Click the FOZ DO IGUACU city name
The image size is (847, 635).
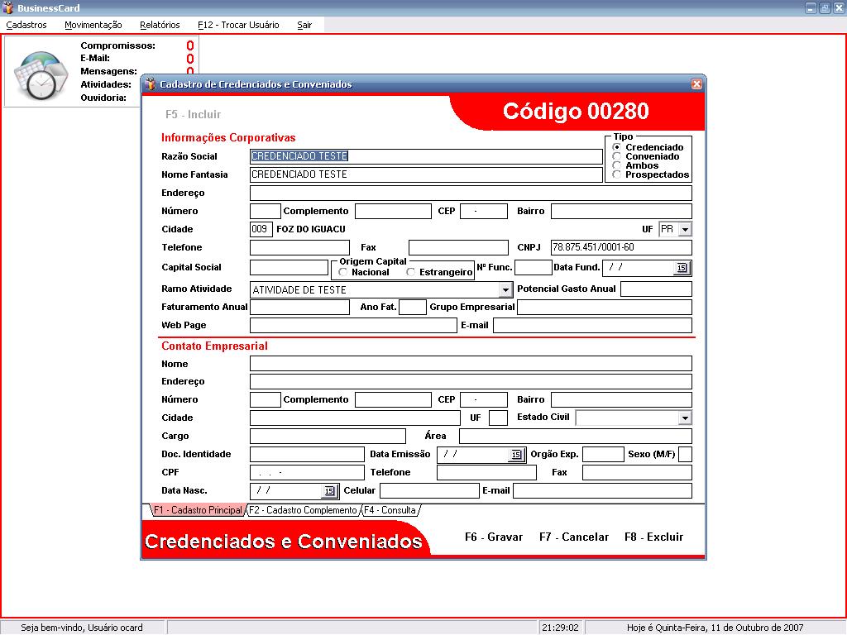coord(311,230)
